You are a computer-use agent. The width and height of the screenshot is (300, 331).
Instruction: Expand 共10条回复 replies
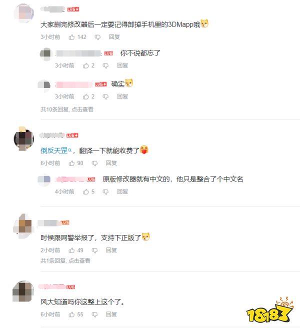67,109
